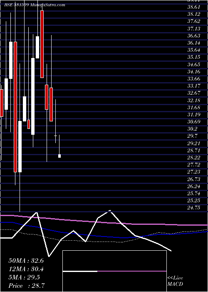208x292 pixels.
Task: Select the 36.63 price axis label
Action: [x=194, y=35]
